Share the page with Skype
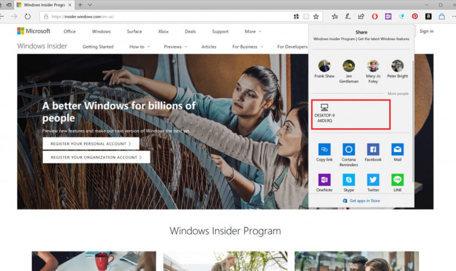 click(x=349, y=180)
